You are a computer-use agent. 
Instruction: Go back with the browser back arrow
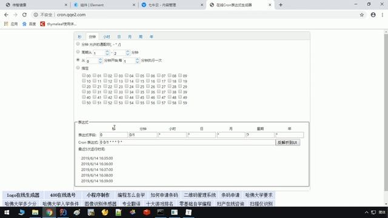(6, 15)
